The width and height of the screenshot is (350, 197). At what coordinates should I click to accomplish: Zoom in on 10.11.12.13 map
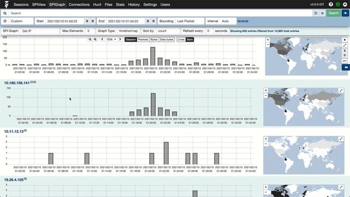pyautogui.click(x=266, y=139)
